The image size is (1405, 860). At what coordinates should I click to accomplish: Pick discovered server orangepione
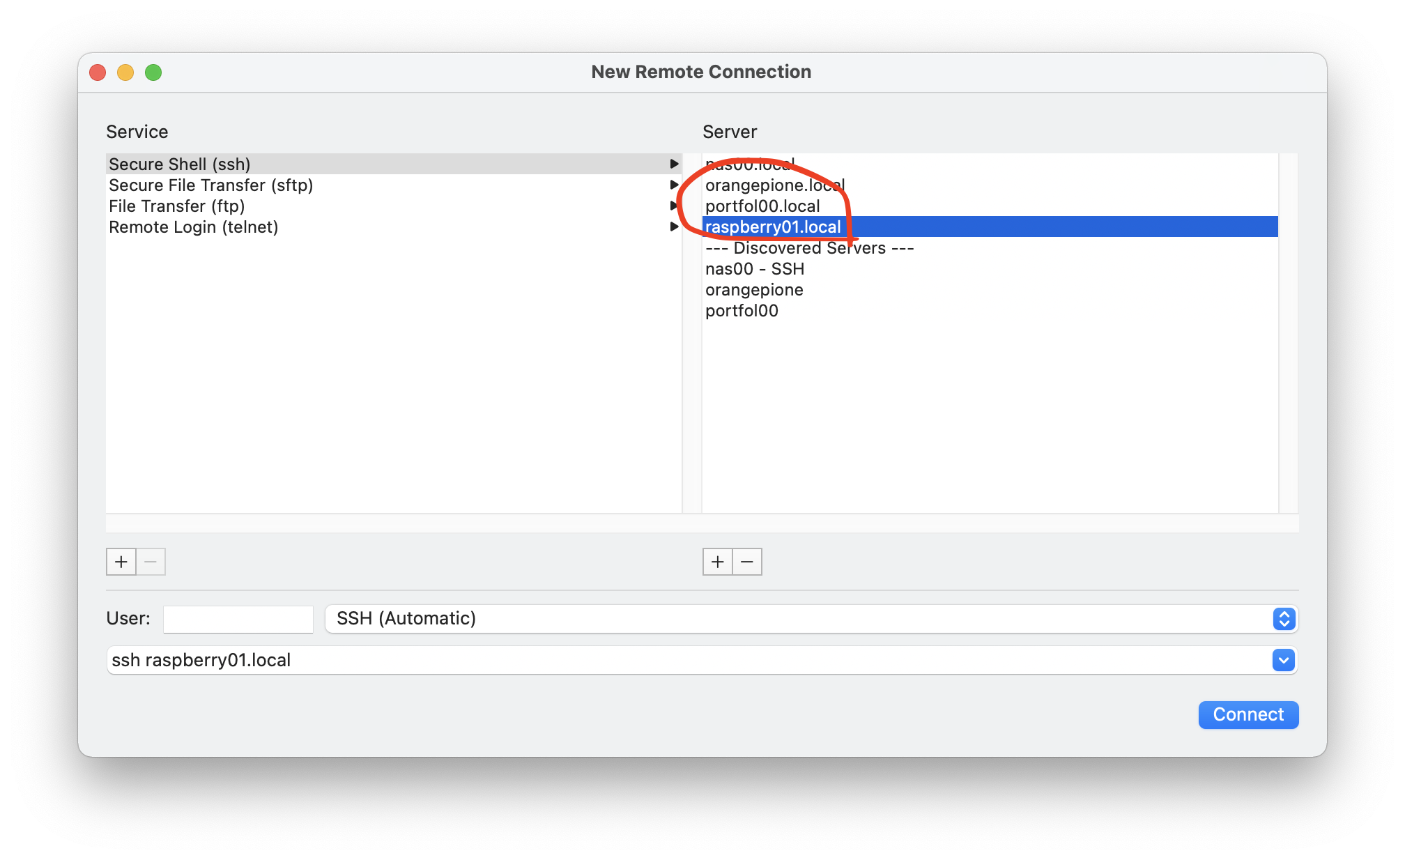(754, 290)
